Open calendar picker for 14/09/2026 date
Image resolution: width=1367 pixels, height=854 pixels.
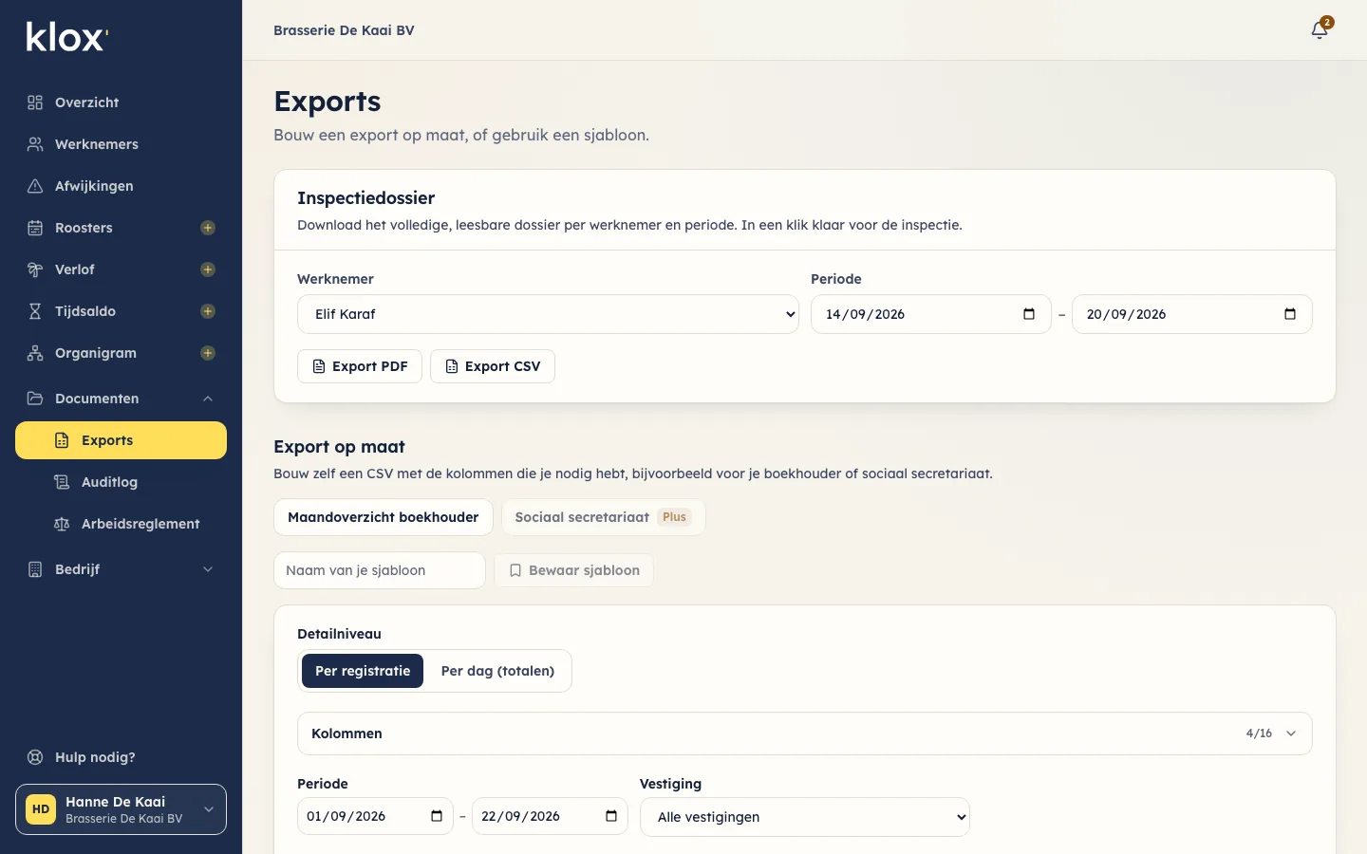click(1029, 314)
